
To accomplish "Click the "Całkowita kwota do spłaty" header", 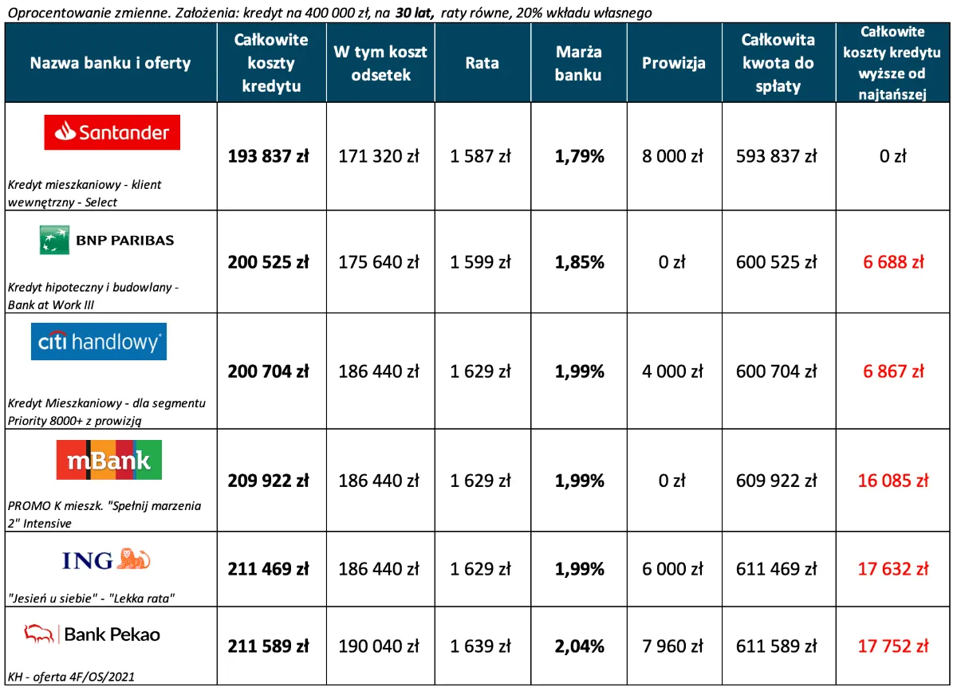I will coord(778,62).
